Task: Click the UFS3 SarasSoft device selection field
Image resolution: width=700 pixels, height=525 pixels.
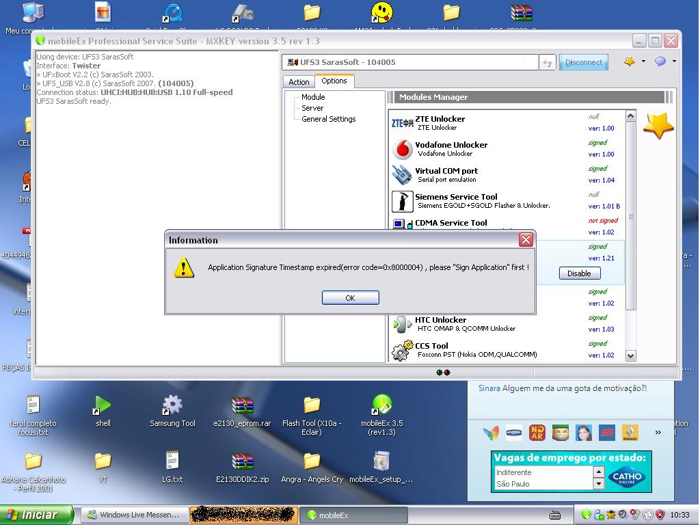Action: tap(410, 62)
